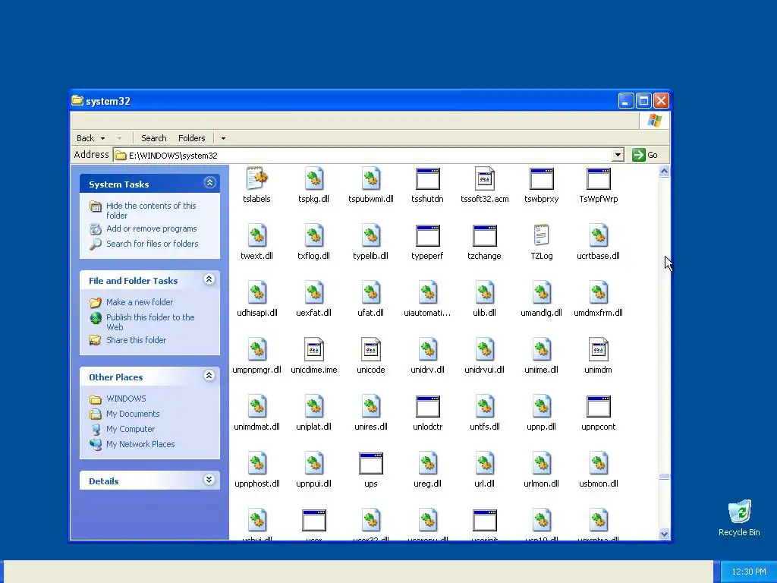Click the TsWpfWrp program icon

(599, 178)
